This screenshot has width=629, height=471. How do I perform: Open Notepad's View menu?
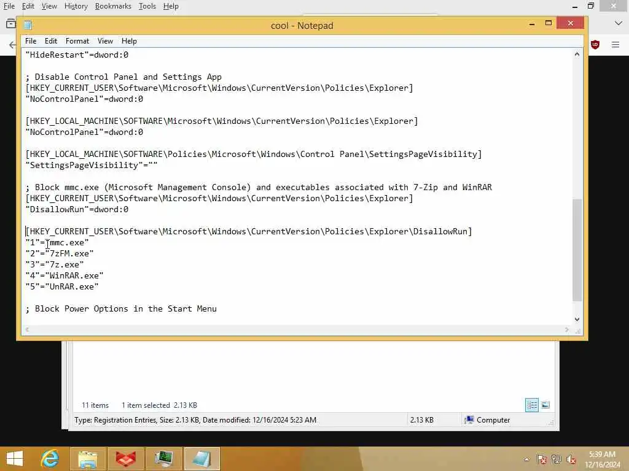click(105, 41)
